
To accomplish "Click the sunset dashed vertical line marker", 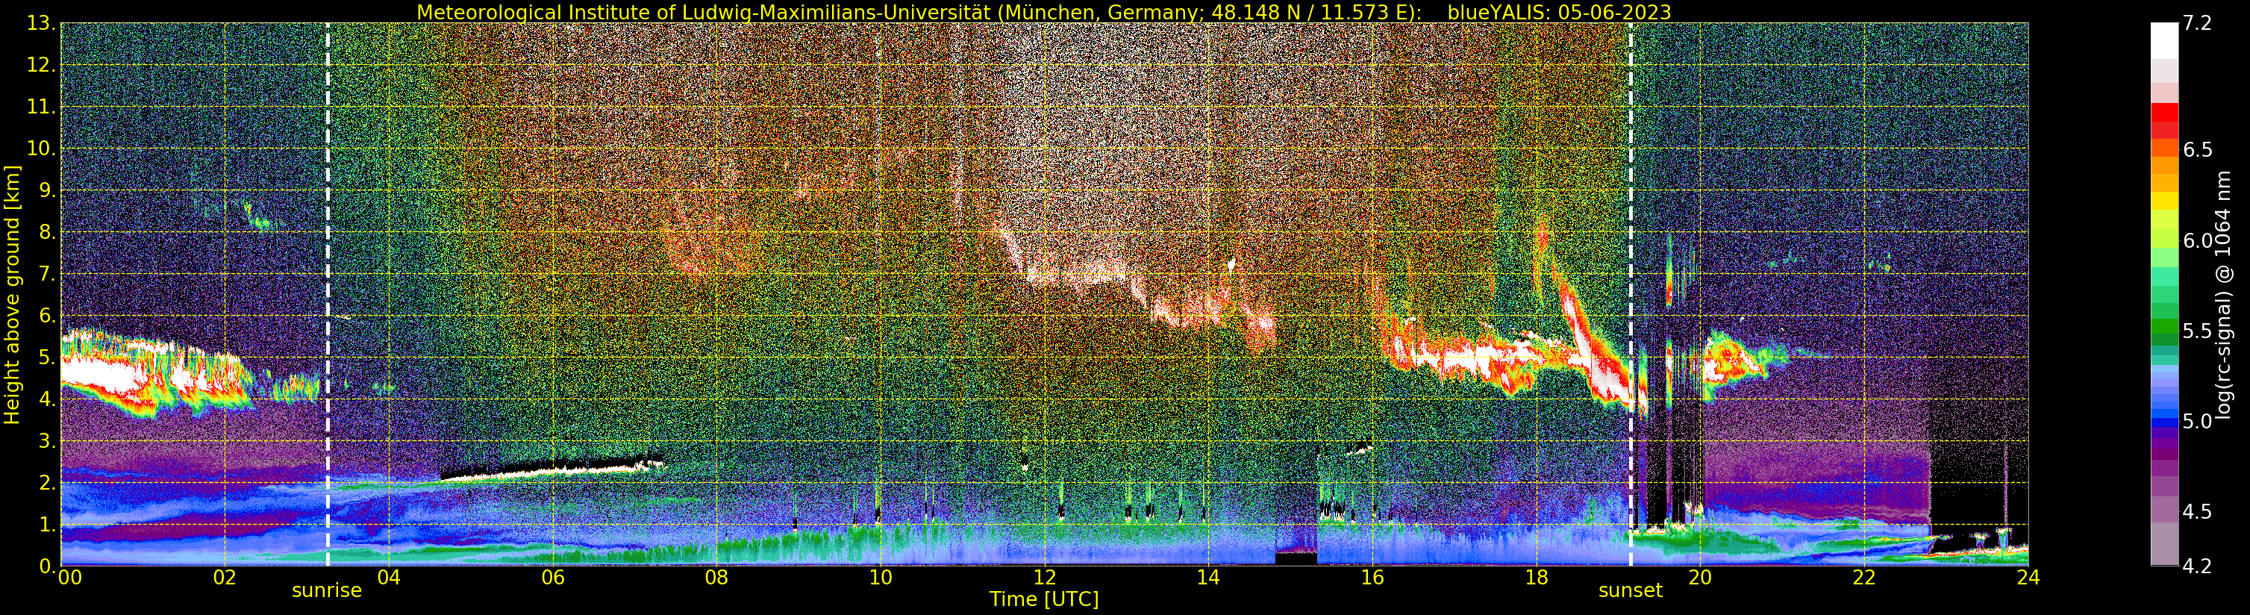I will tap(1631, 294).
